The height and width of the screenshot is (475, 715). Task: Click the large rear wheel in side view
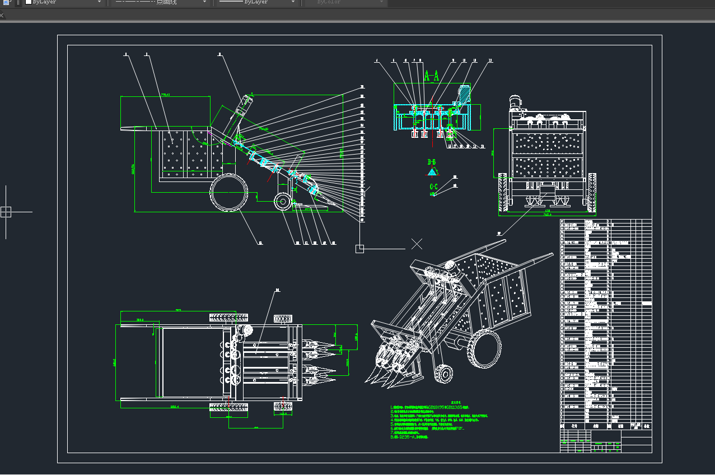229,192
